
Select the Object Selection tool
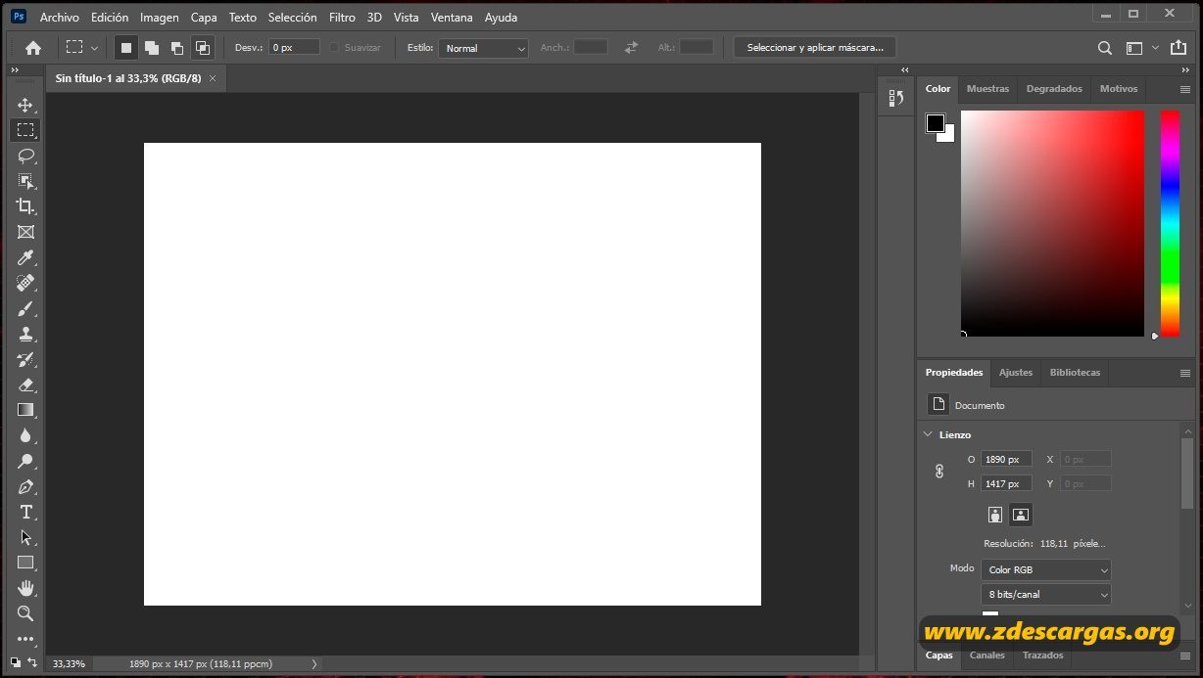[x=25, y=181]
